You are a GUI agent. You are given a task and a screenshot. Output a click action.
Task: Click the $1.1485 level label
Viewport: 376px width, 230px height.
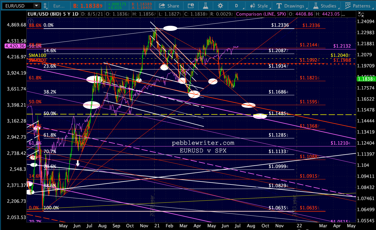278,114
